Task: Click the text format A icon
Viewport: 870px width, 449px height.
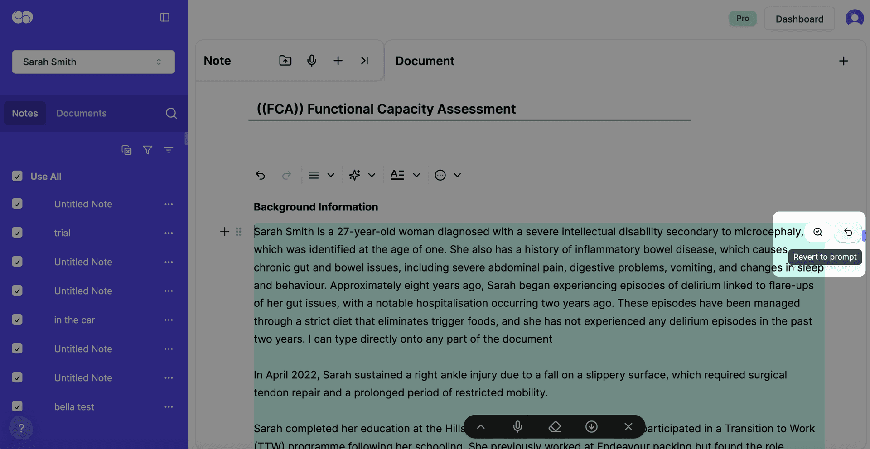Action: point(397,175)
